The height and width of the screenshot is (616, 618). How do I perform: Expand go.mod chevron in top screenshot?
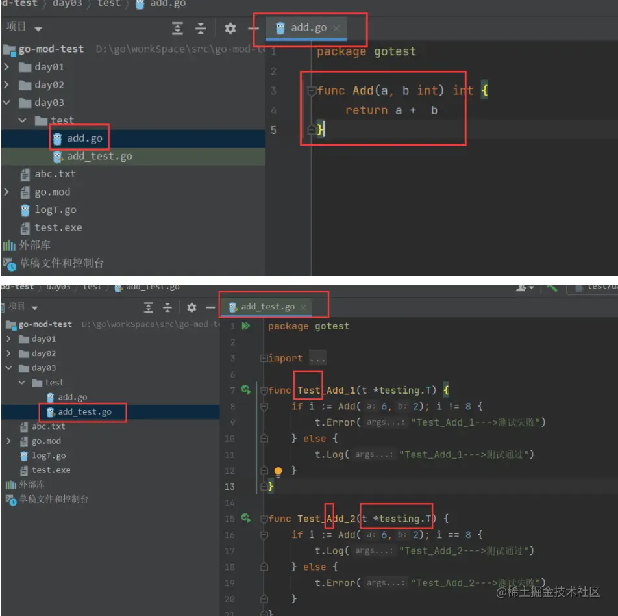click(x=6, y=192)
